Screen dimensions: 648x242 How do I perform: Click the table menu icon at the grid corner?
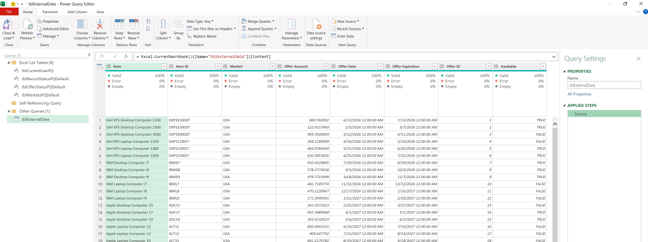(x=100, y=66)
